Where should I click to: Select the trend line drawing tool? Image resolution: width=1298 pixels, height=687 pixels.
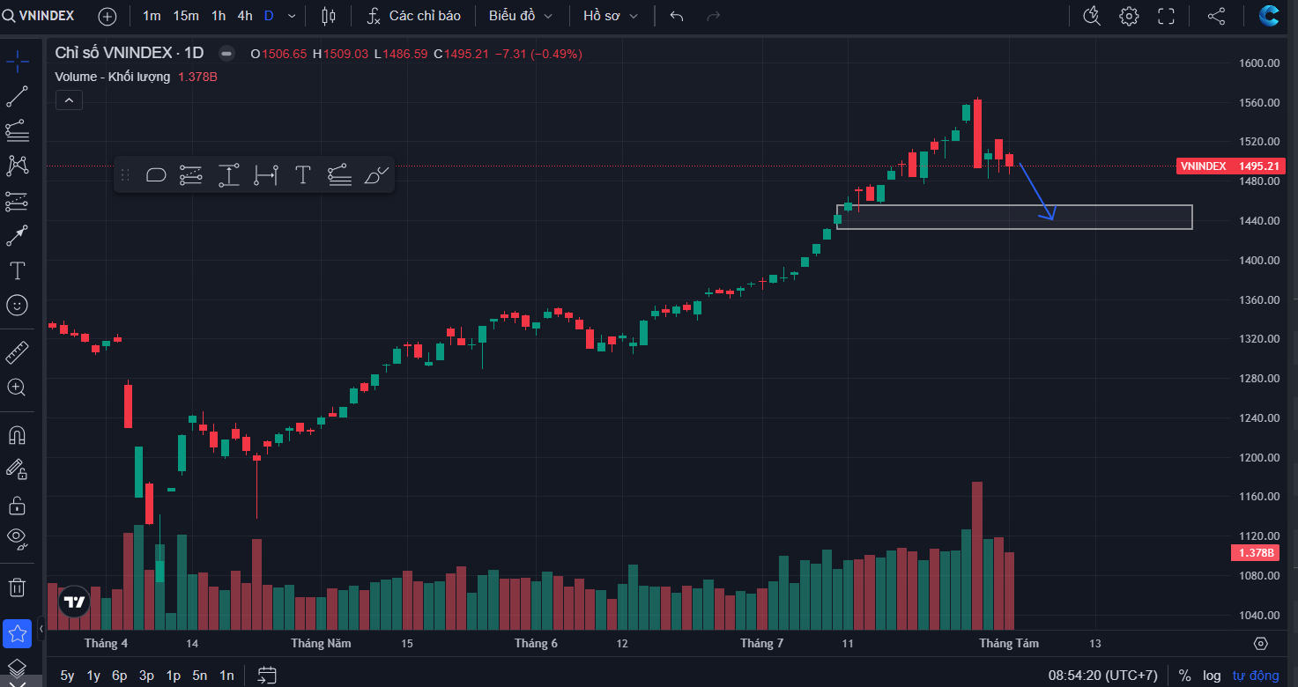click(18, 96)
